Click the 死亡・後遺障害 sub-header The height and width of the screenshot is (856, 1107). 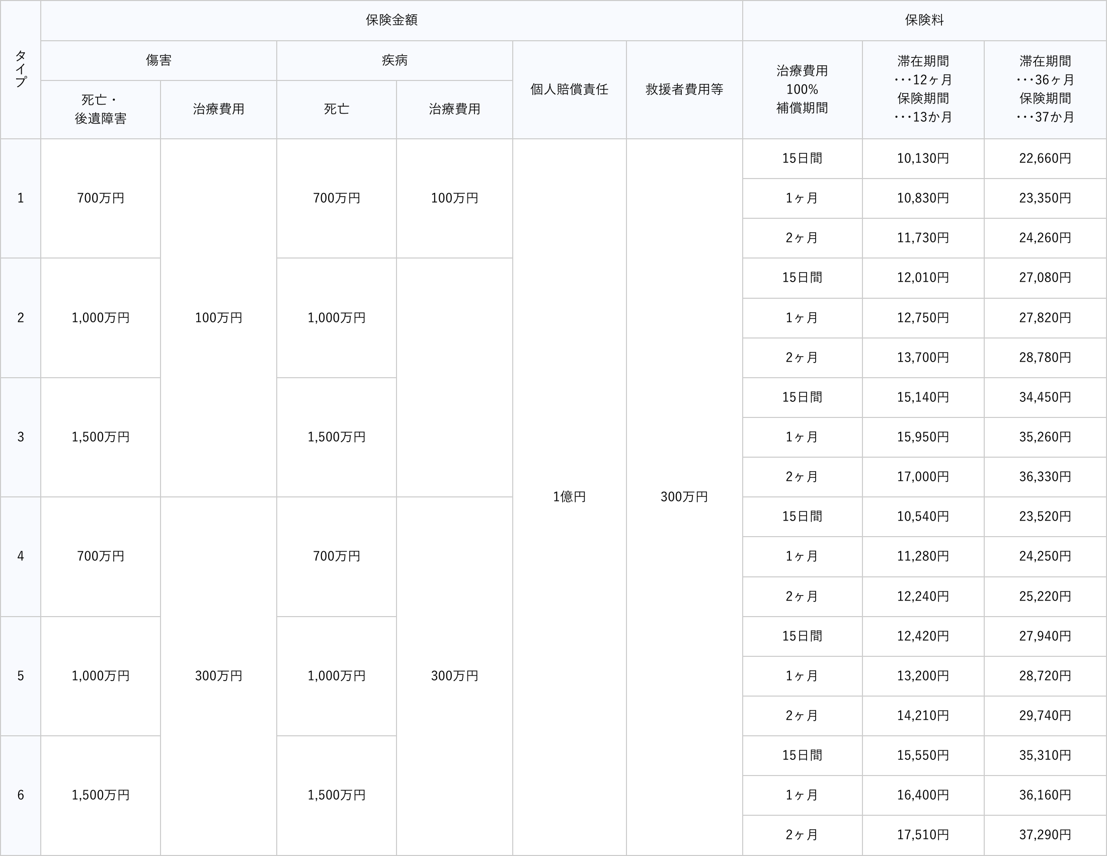tap(100, 110)
